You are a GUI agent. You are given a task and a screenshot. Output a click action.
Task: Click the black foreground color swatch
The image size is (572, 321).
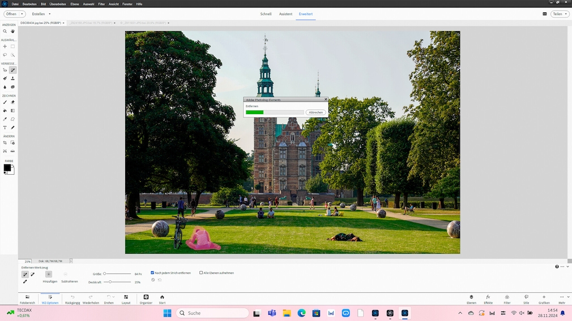(7, 167)
